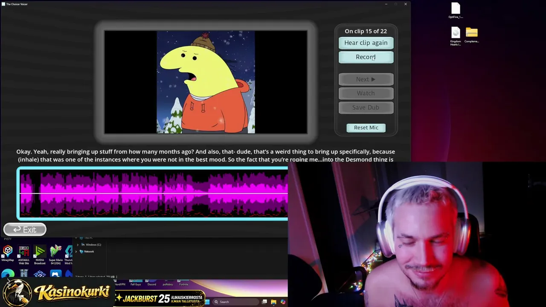Close The Choicer Voicer window
546x307 pixels.
click(405, 4)
